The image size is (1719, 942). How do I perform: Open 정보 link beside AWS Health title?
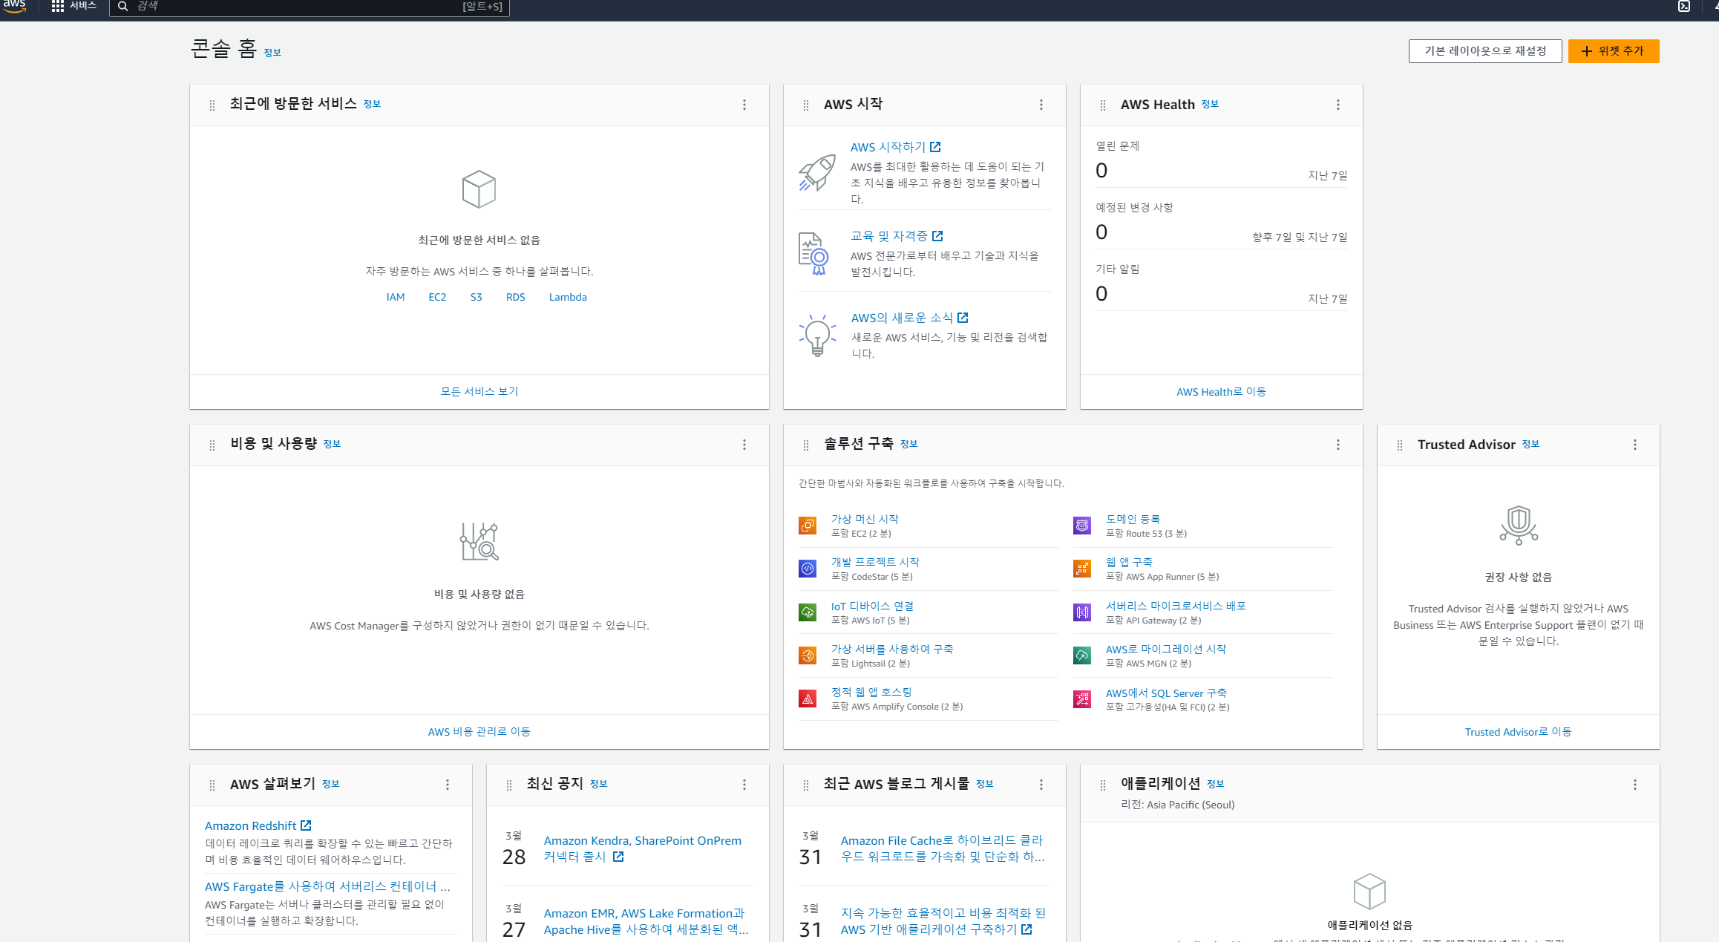click(x=1210, y=104)
